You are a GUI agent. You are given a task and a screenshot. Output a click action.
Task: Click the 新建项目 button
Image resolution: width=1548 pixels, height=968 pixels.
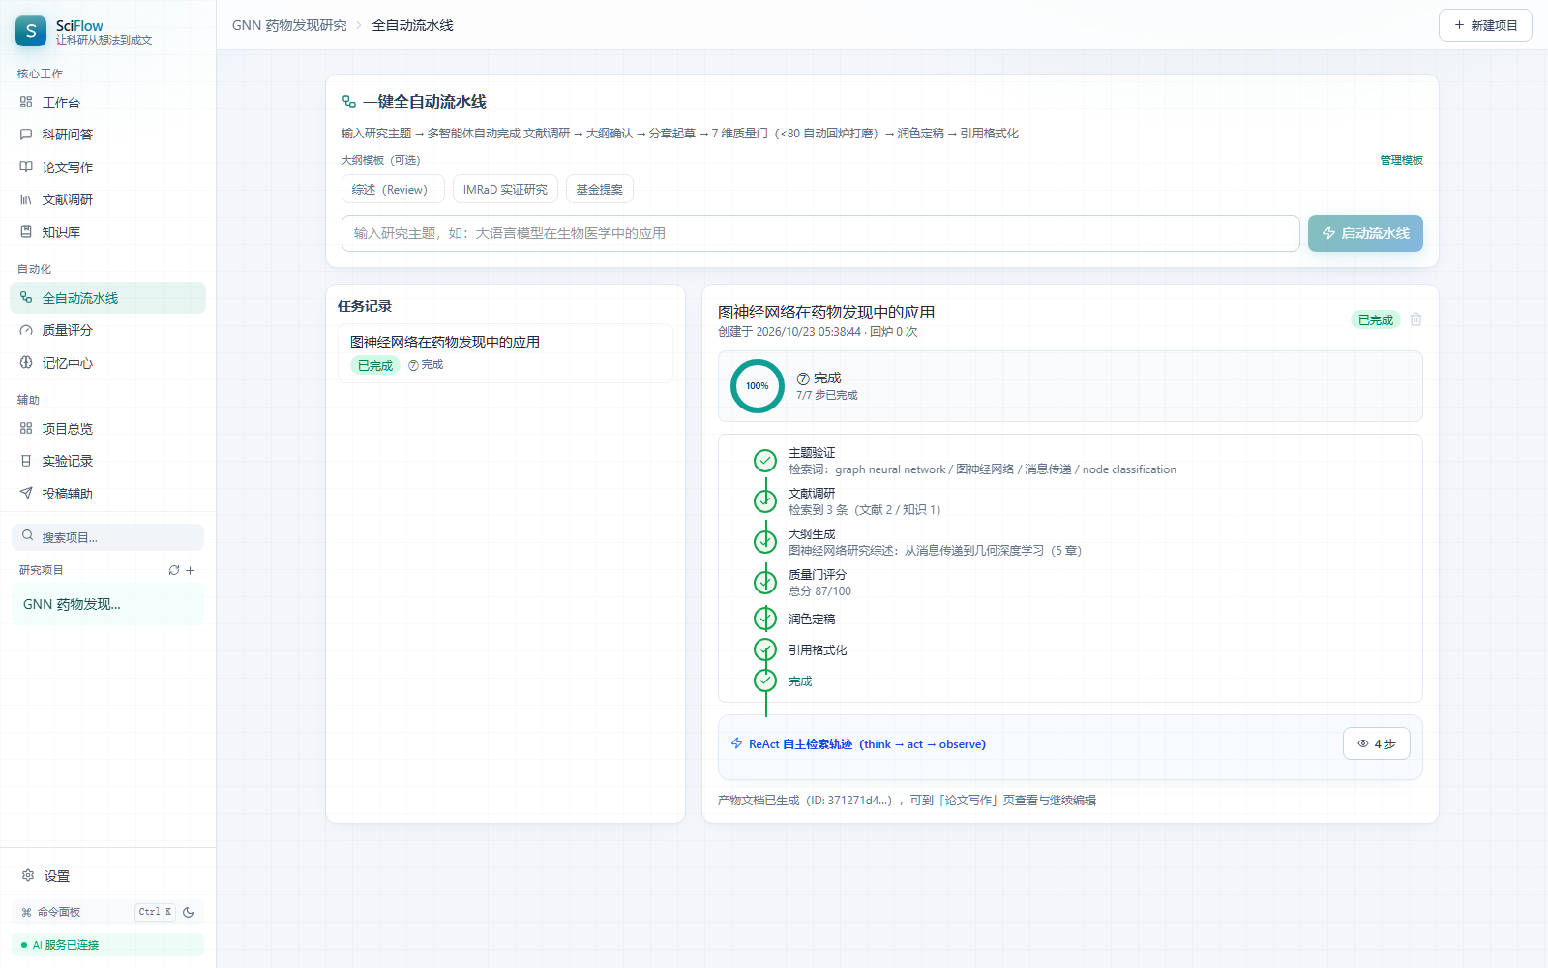pyautogui.click(x=1485, y=25)
